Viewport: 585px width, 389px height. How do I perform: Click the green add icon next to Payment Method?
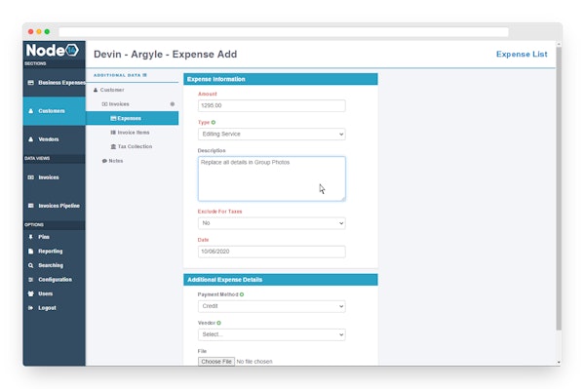242,294
